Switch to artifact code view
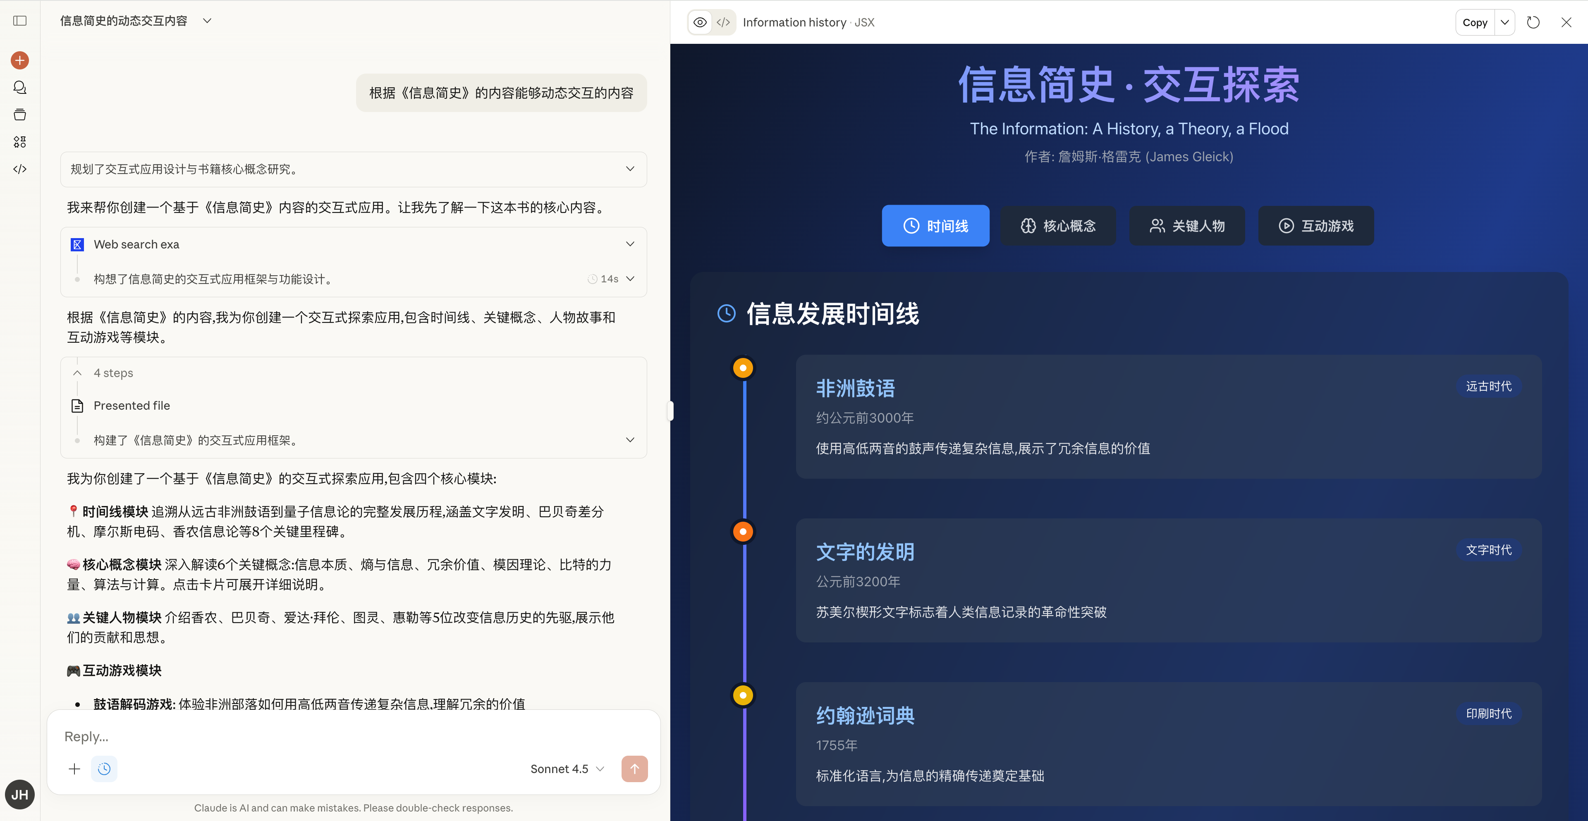 [723, 23]
